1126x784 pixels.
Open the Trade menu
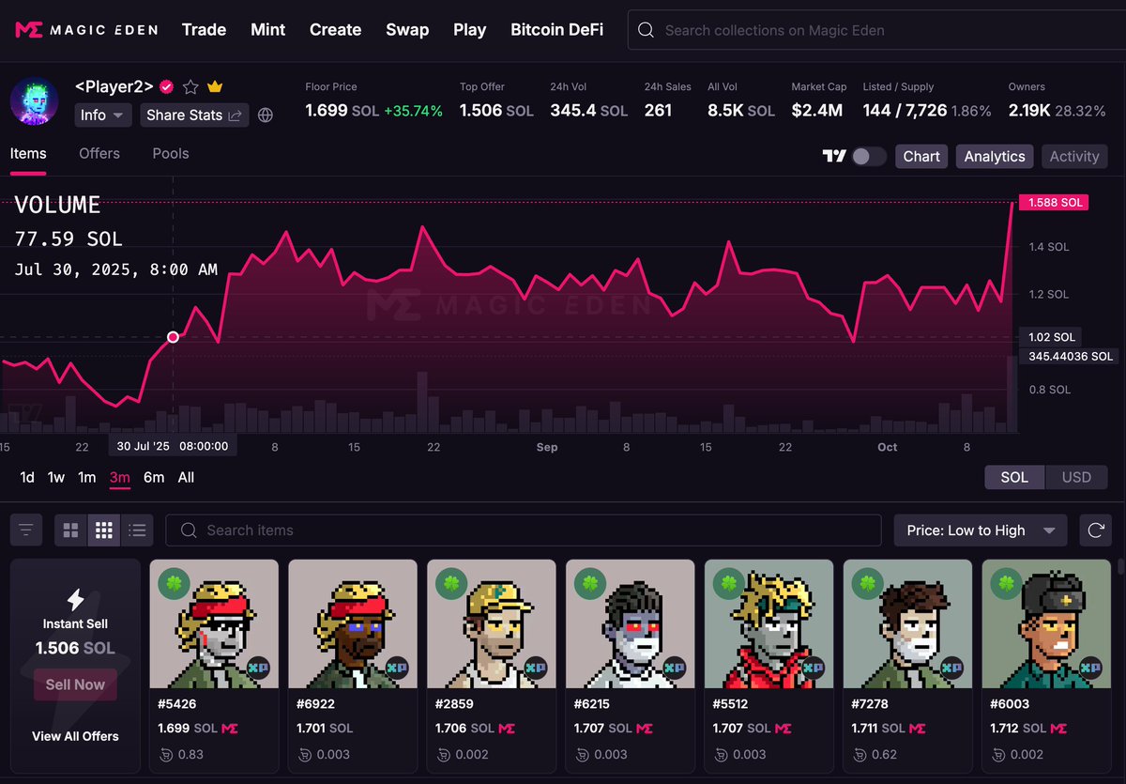coord(204,30)
